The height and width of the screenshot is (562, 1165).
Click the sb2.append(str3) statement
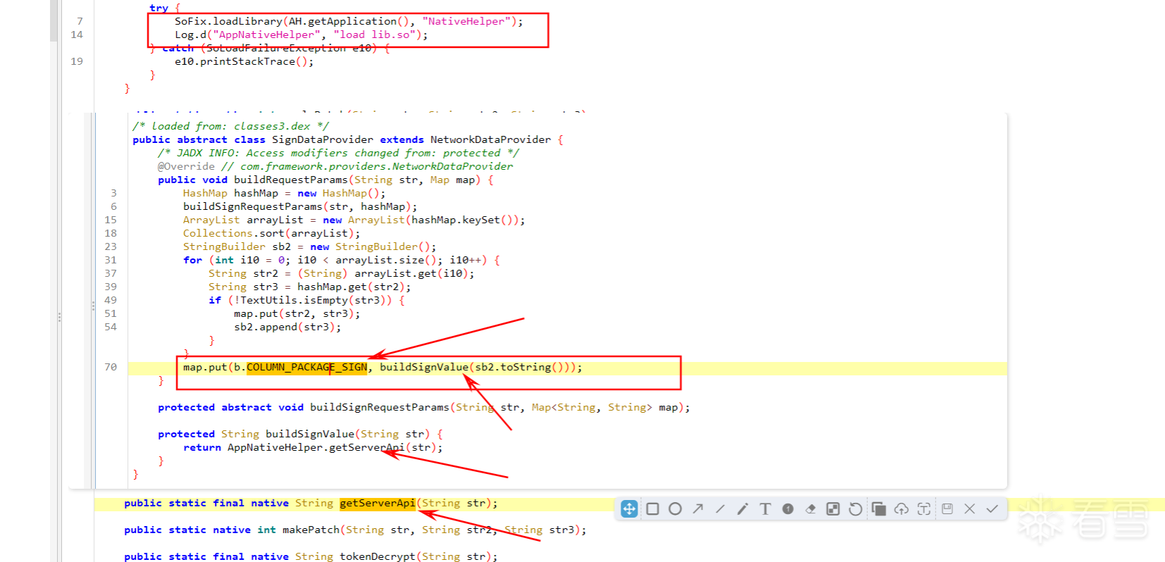click(x=287, y=327)
